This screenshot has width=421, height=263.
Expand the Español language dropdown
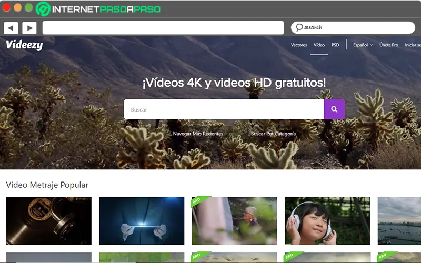point(363,45)
